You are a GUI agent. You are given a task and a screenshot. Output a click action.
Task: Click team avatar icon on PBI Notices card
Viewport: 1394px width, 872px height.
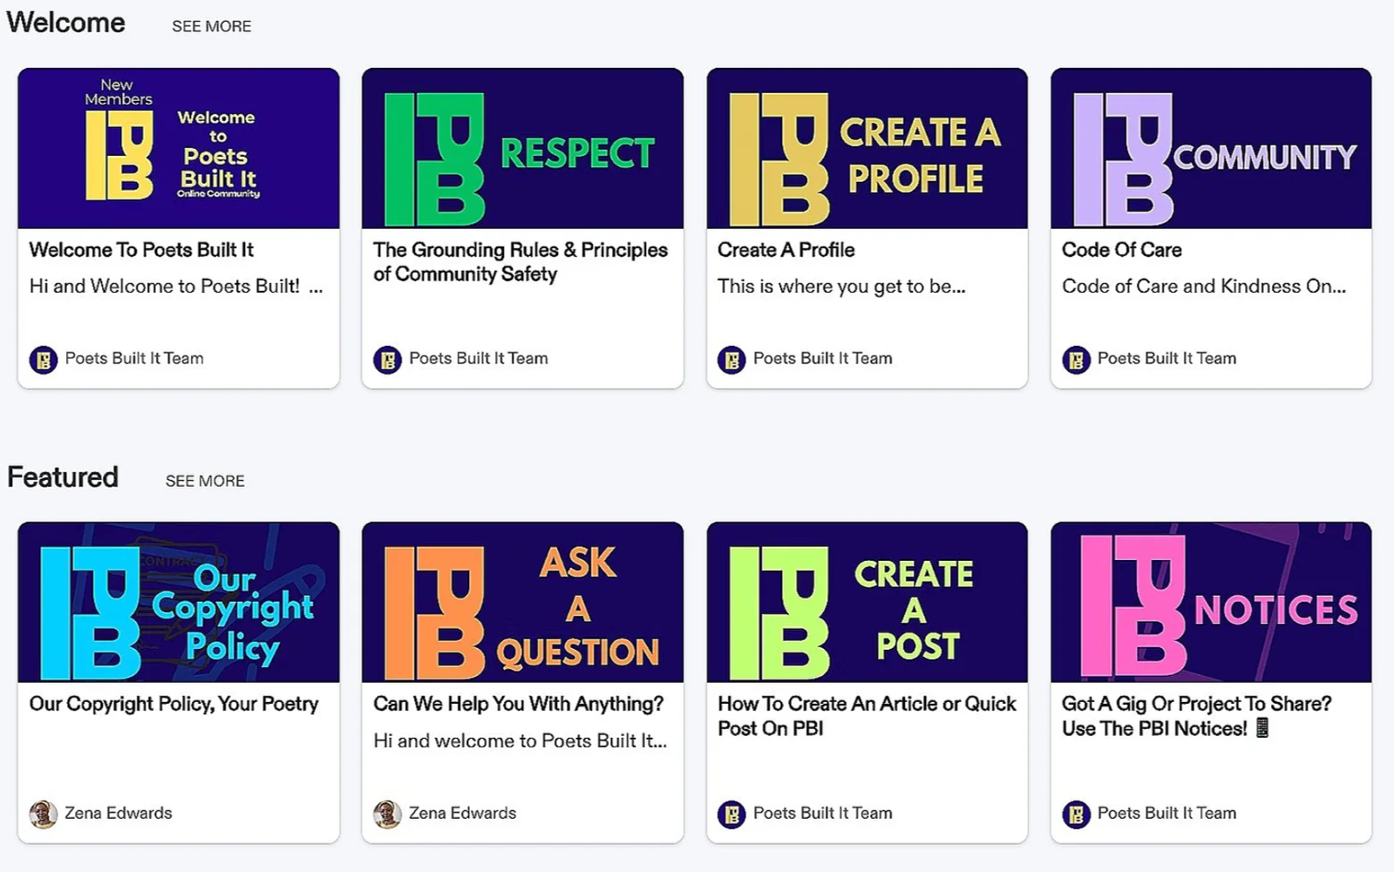[x=1077, y=814]
